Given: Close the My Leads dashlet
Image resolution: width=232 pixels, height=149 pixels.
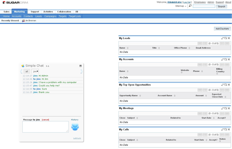Looking at the screenshot, I should click(x=229, y=38).
